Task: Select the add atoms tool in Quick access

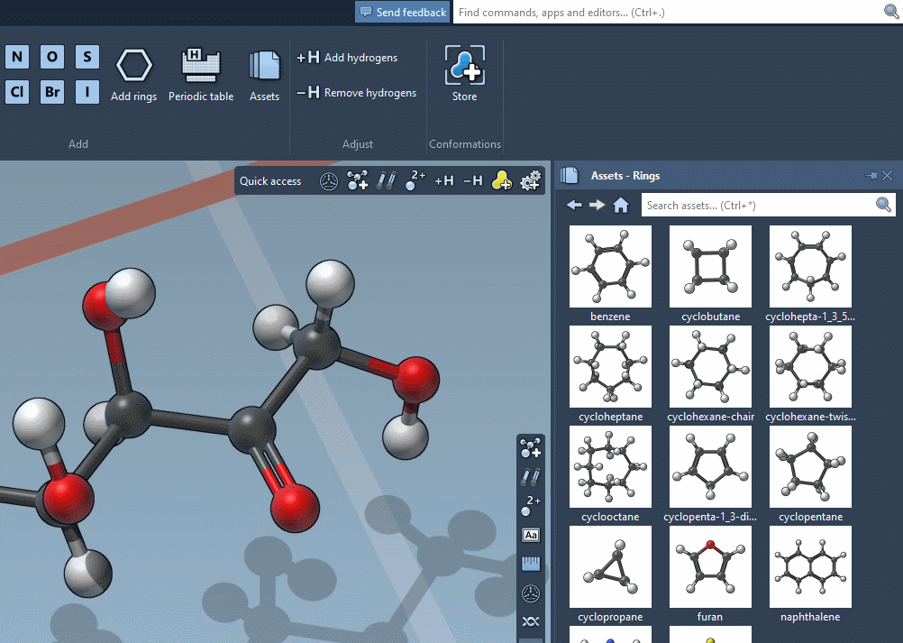Action: click(x=357, y=180)
